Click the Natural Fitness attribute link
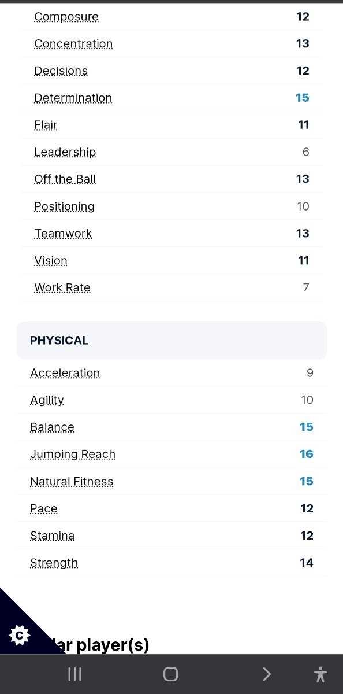This screenshot has height=694, width=343. tap(72, 482)
